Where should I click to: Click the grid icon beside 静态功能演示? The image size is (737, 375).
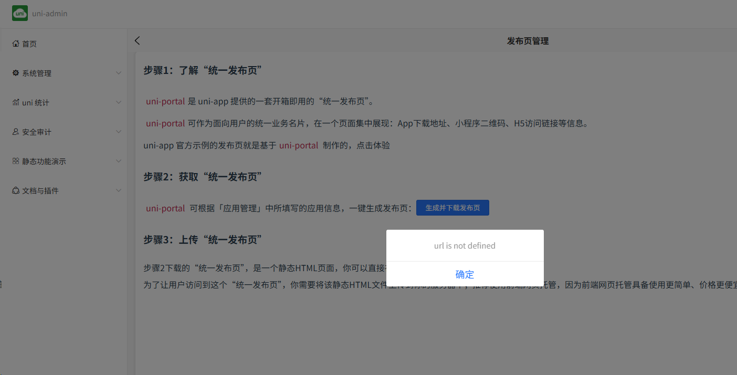coord(16,161)
